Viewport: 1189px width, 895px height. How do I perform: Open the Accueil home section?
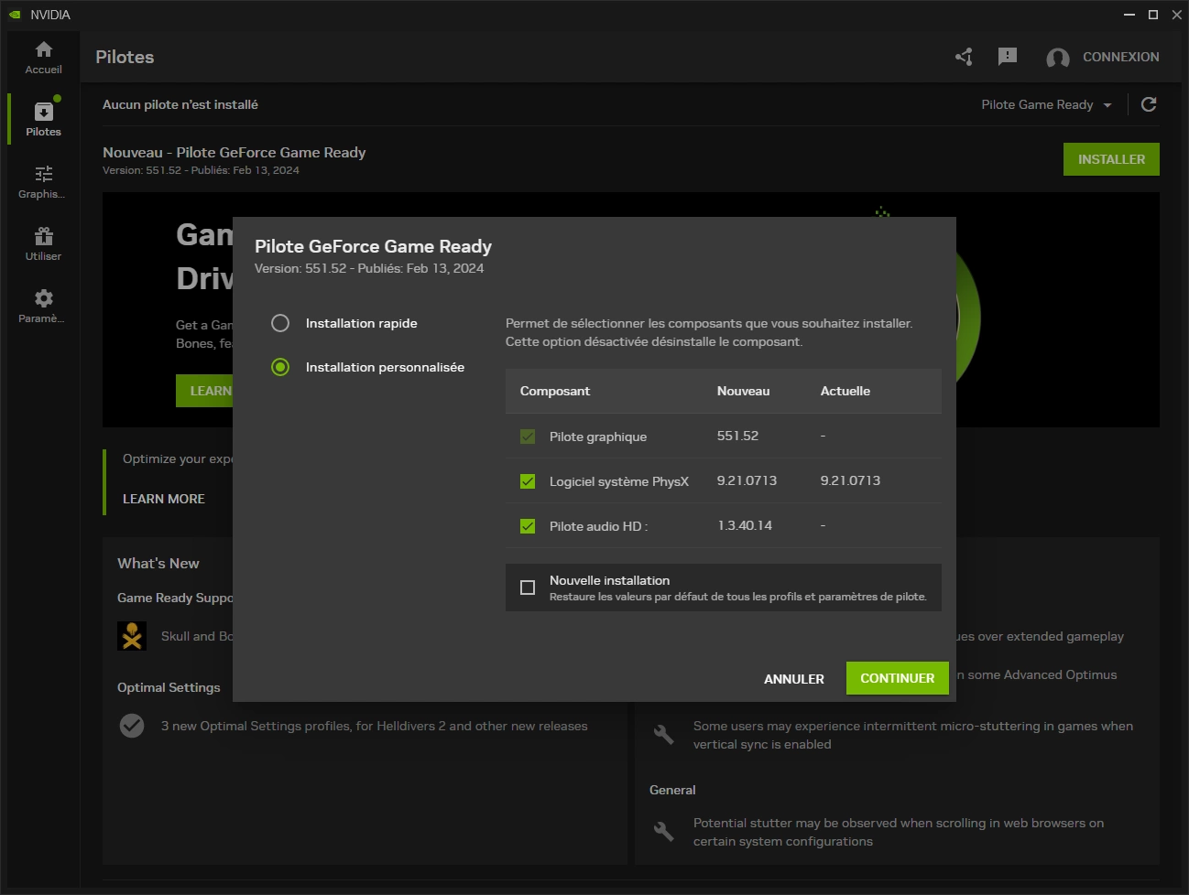click(43, 58)
